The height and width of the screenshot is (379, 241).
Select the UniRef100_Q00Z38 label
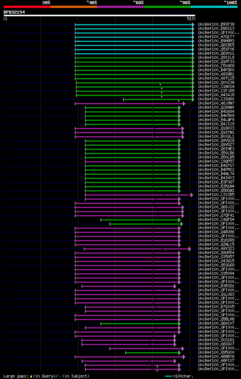coord(216,82)
